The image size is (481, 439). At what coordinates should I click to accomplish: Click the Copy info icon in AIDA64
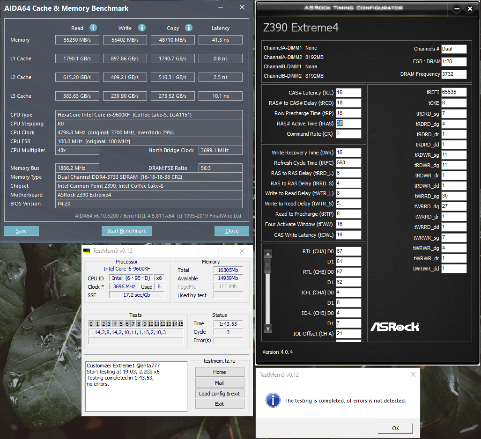189,28
